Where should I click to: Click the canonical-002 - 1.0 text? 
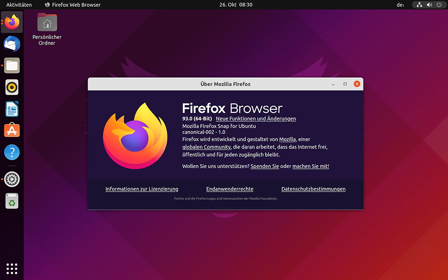click(x=204, y=132)
